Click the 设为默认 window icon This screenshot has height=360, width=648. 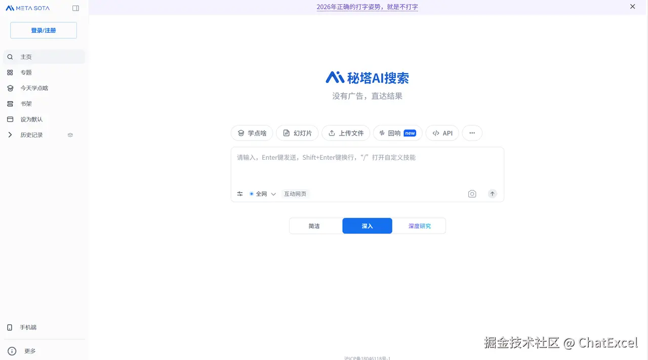[10, 119]
